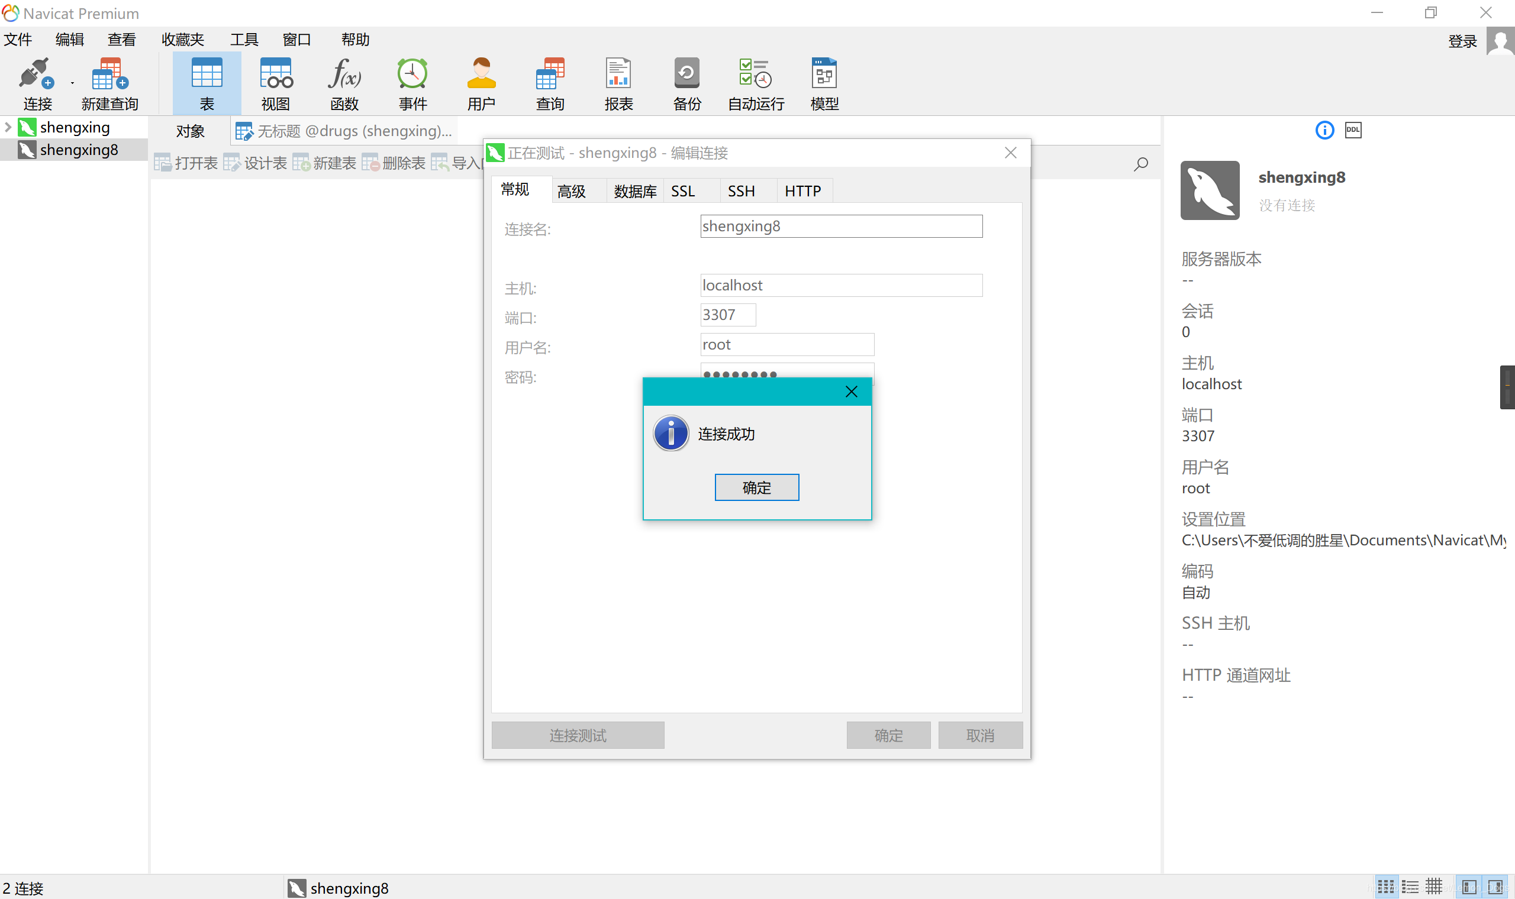Open the 工具 (Tools) menu
This screenshot has height=899, width=1515.
[244, 40]
